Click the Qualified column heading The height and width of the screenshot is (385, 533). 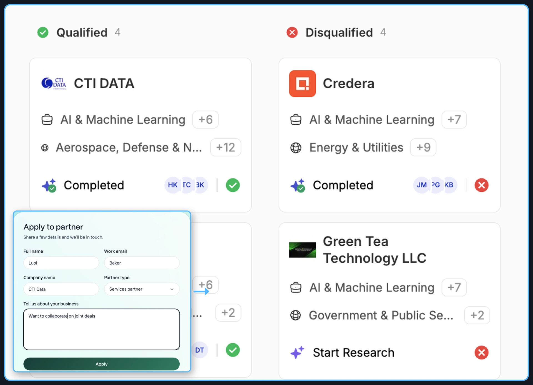pos(82,32)
